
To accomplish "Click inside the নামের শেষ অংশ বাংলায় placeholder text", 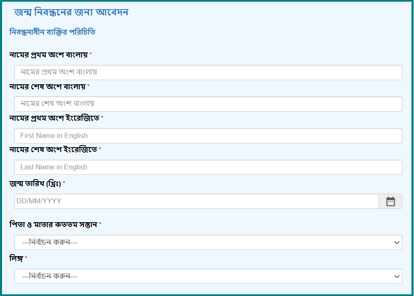I will (x=55, y=104).
